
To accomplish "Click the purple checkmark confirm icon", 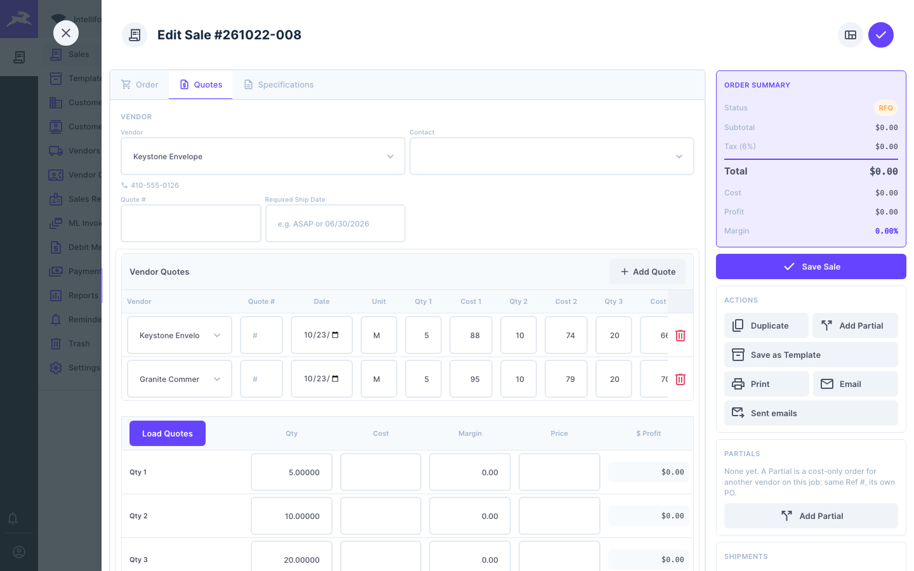I will click(881, 35).
